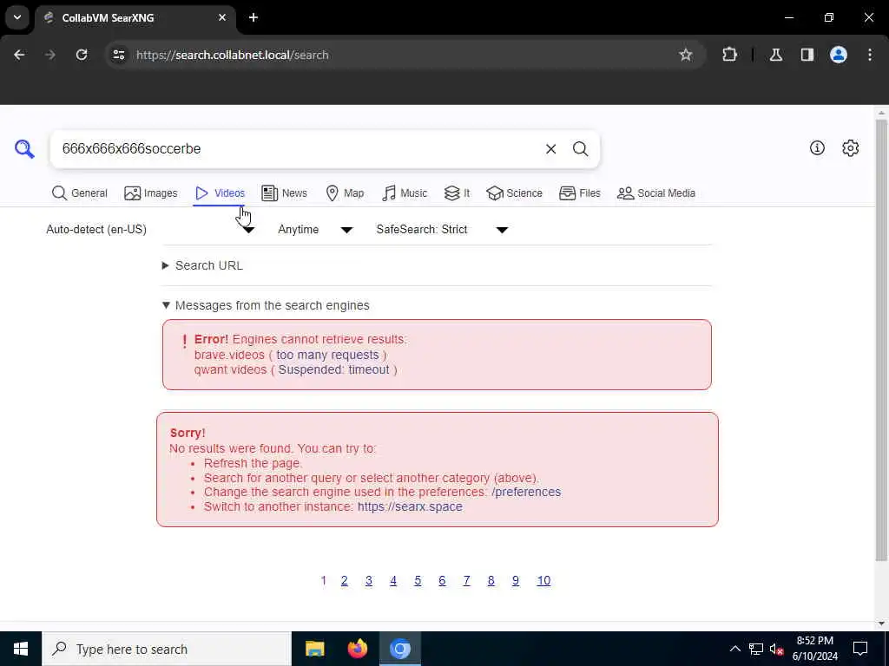Open preferences gear icon
The width and height of the screenshot is (889, 666).
click(851, 147)
